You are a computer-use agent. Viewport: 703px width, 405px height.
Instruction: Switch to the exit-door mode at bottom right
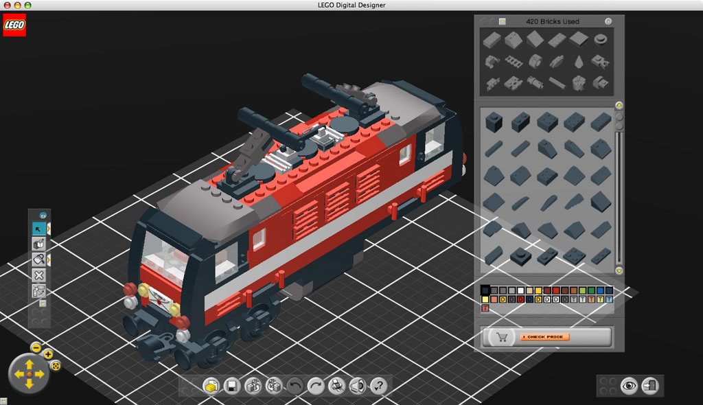[650, 385]
